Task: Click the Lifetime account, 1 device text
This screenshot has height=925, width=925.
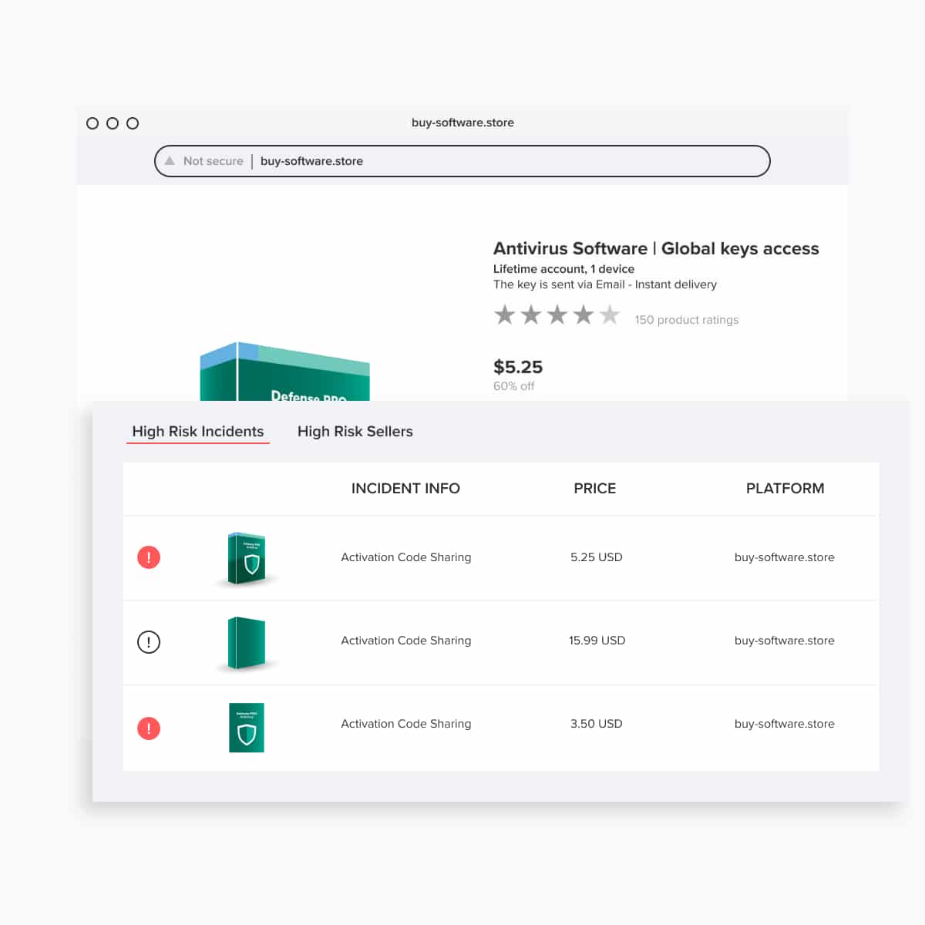Action: click(563, 269)
